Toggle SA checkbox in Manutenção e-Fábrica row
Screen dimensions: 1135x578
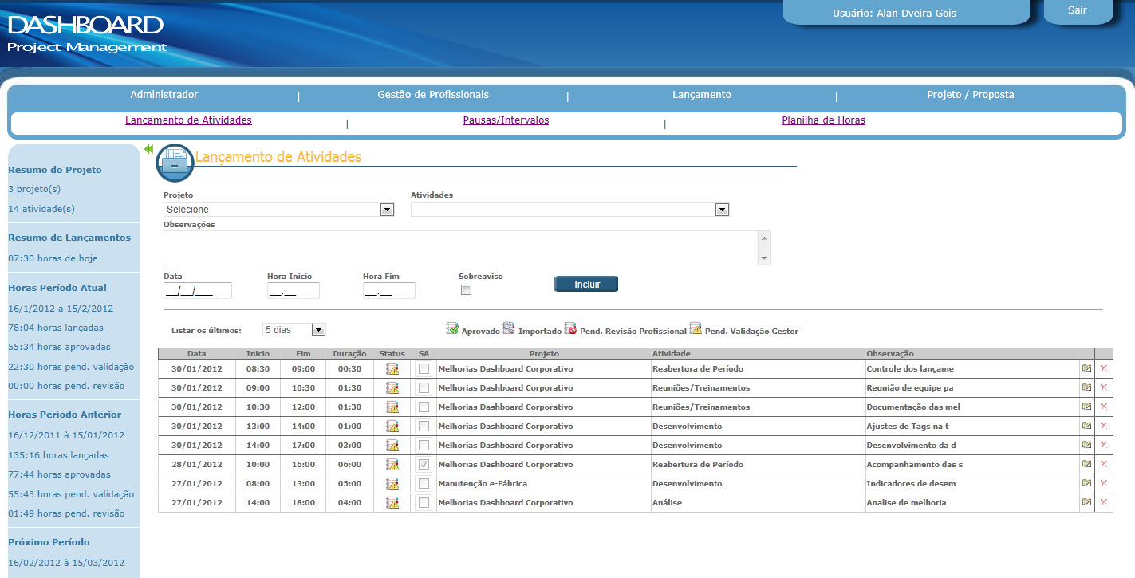[424, 483]
